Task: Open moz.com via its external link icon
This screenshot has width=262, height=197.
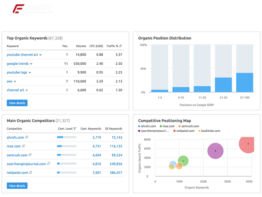Action: coord(23,146)
